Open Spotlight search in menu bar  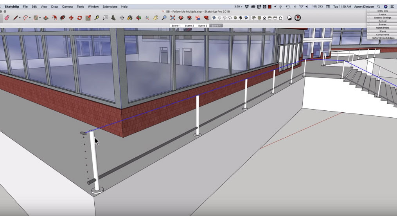pyautogui.click(x=379, y=7)
